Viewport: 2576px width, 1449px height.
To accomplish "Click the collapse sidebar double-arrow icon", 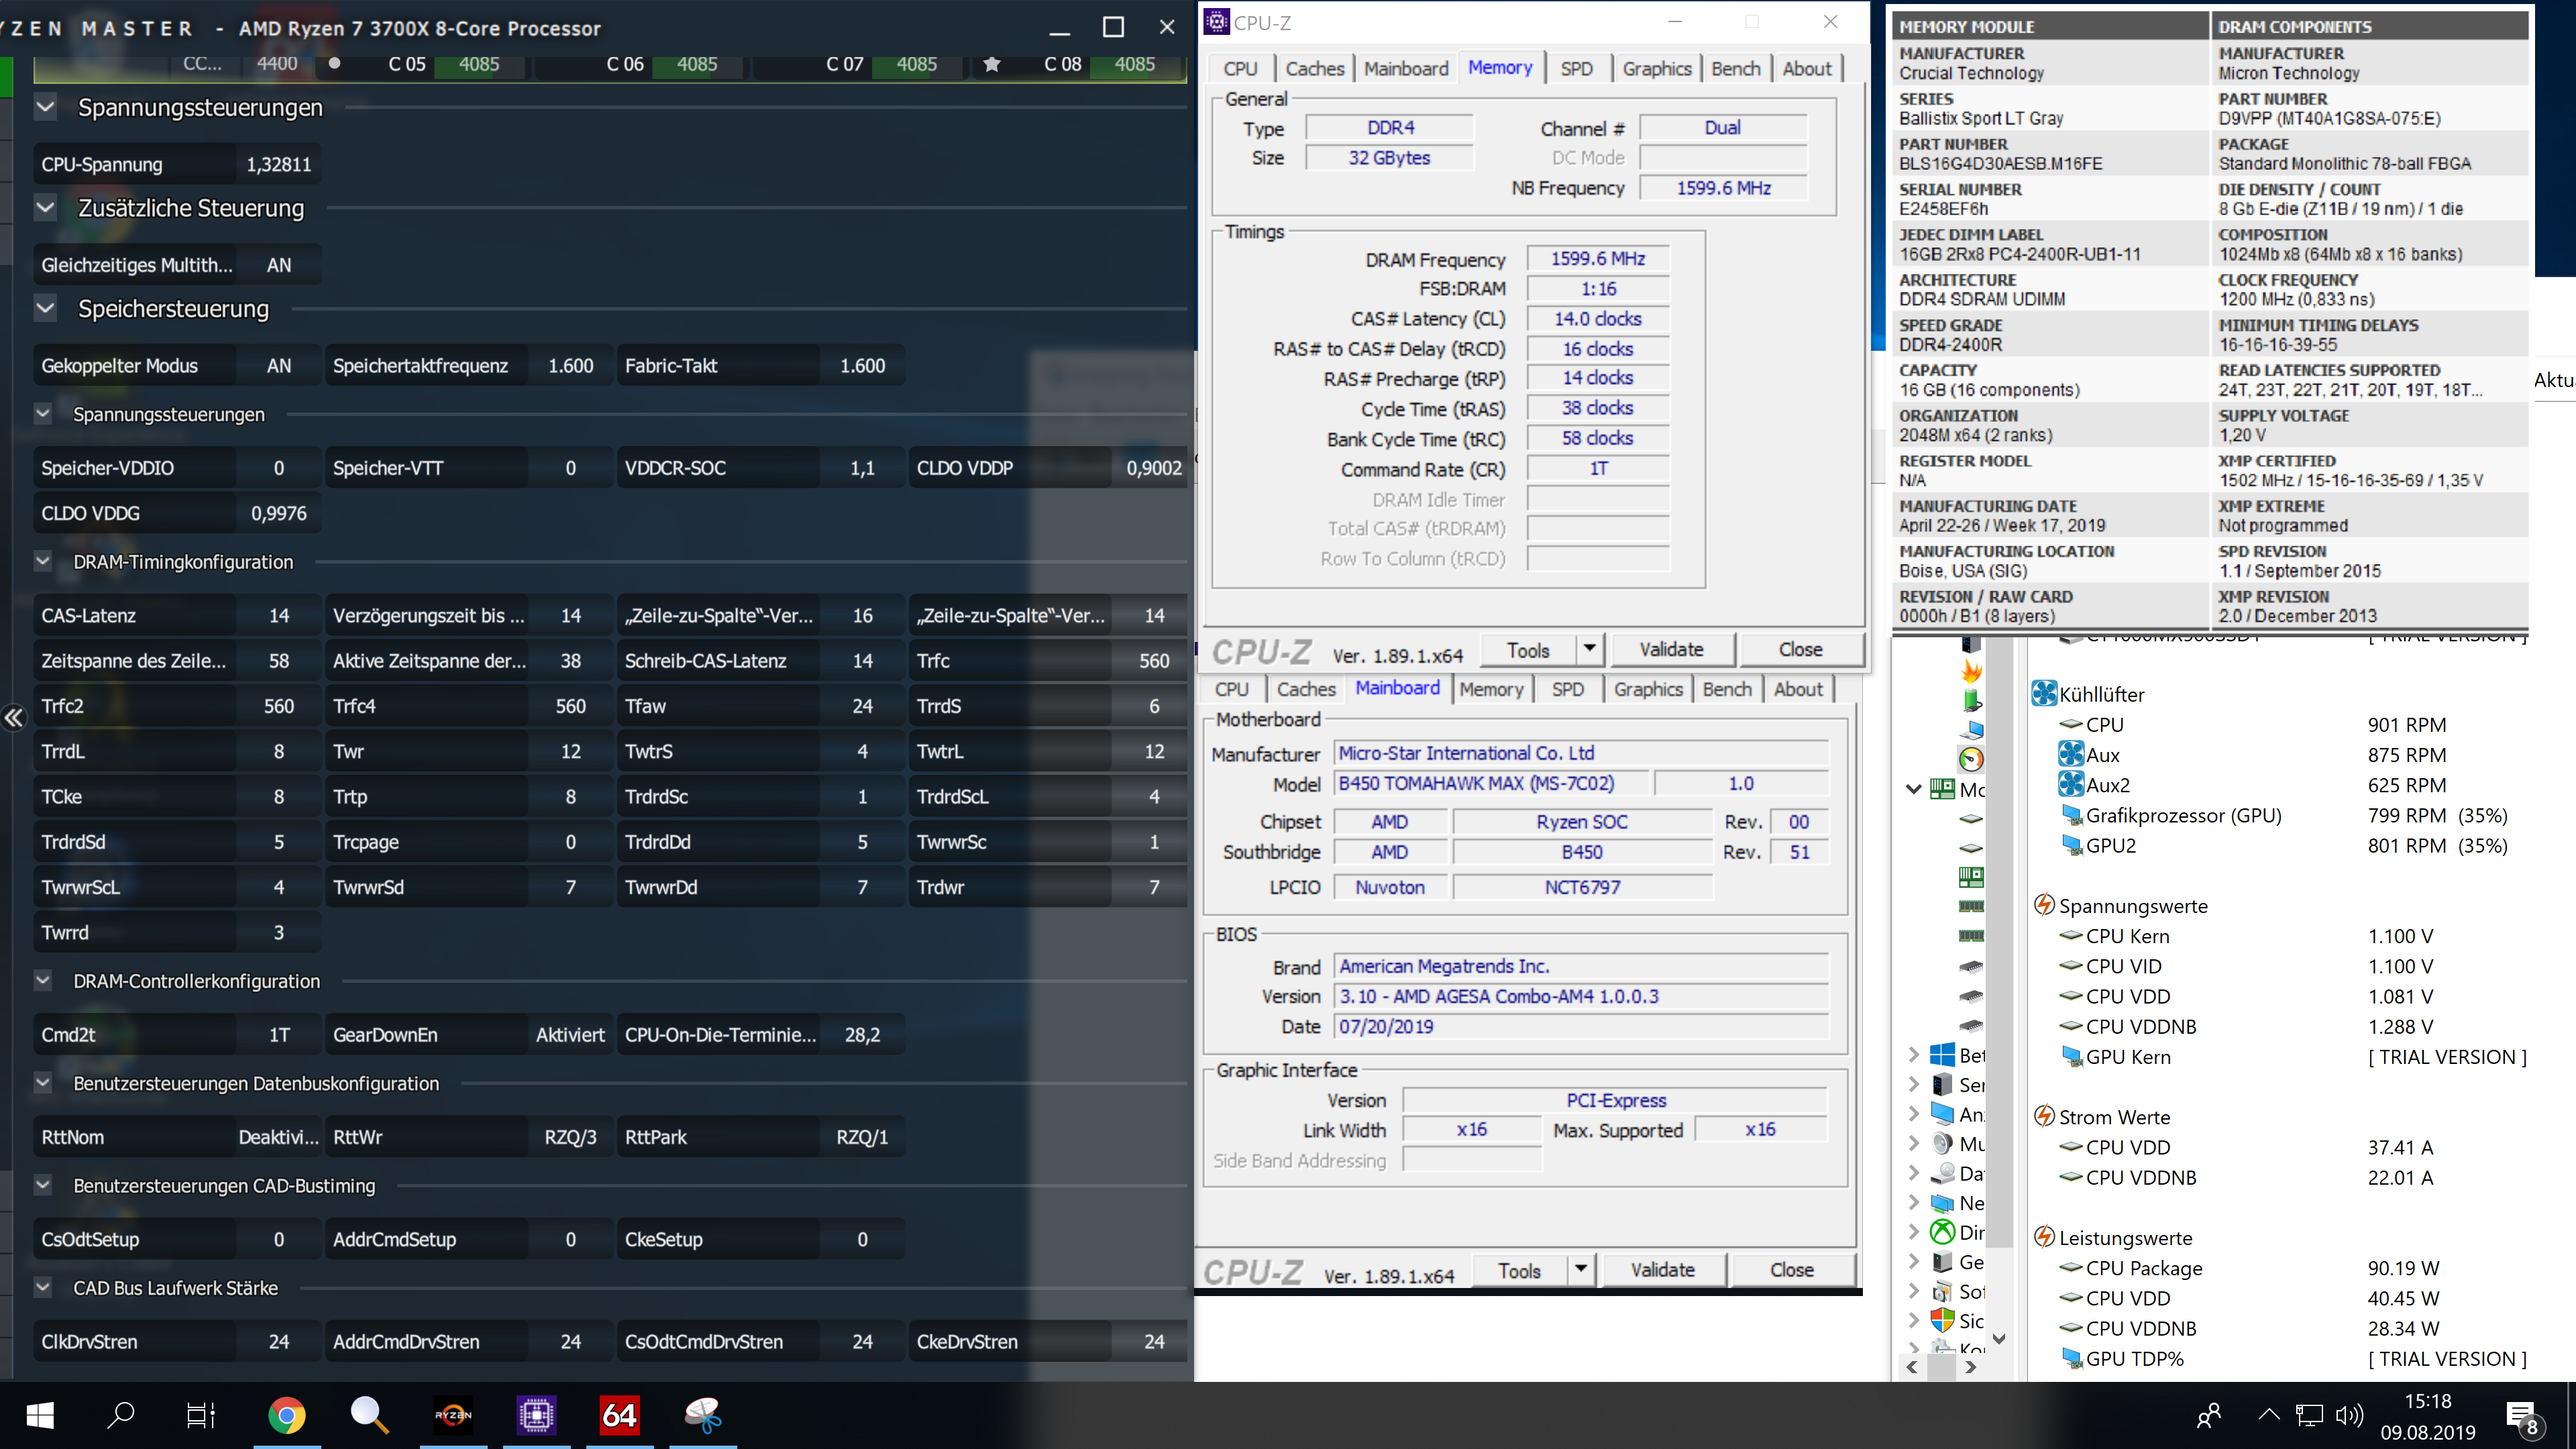I will (x=13, y=718).
